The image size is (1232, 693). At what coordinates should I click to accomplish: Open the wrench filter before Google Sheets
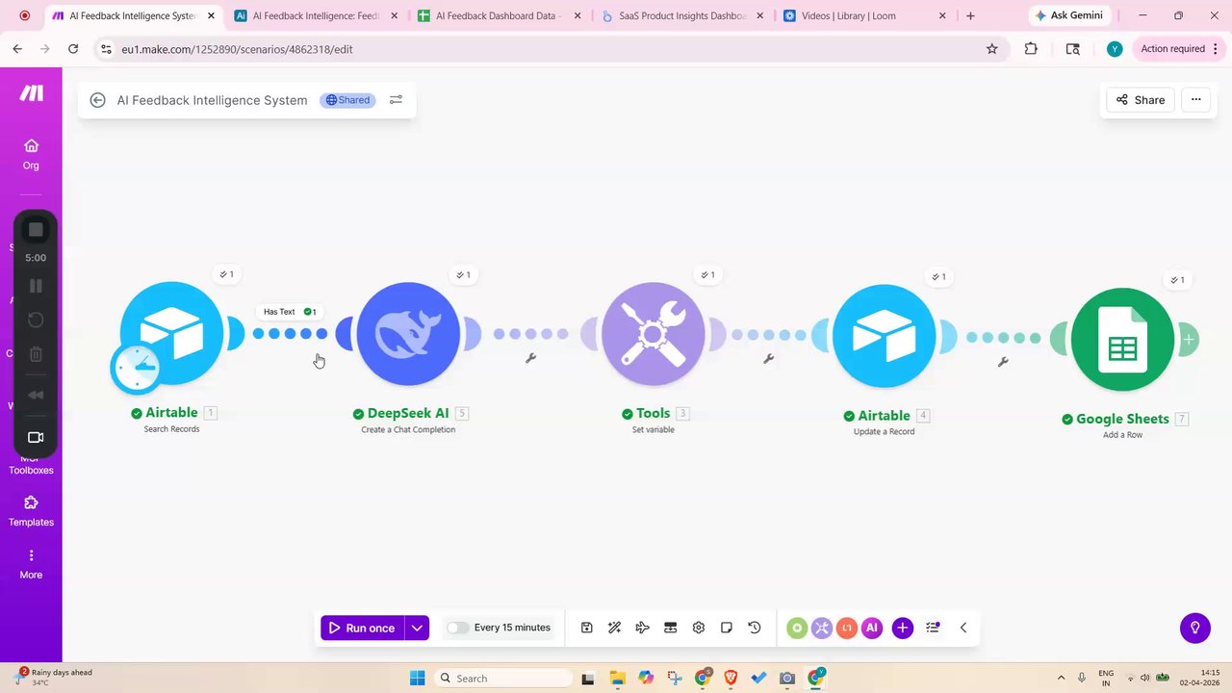click(1003, 362)
